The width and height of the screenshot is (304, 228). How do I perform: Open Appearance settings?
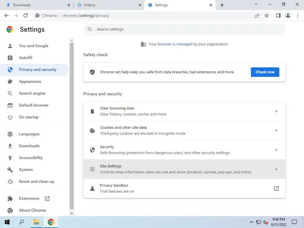point(34,81)
